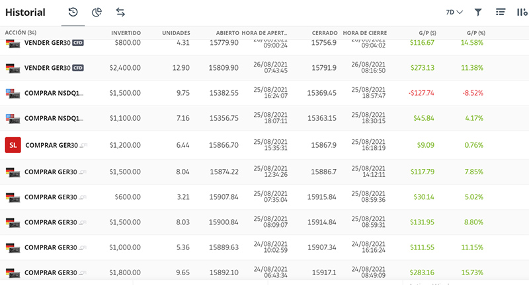Viewport: 529px width, 285px height.
Task: Click the US flag icon on $1,100.00 row
Action: 13,119
